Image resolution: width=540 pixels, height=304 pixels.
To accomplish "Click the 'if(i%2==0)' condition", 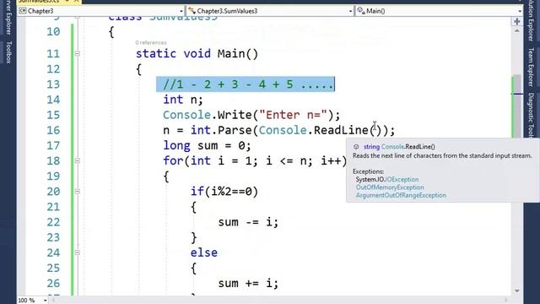I will pos(224,192).
